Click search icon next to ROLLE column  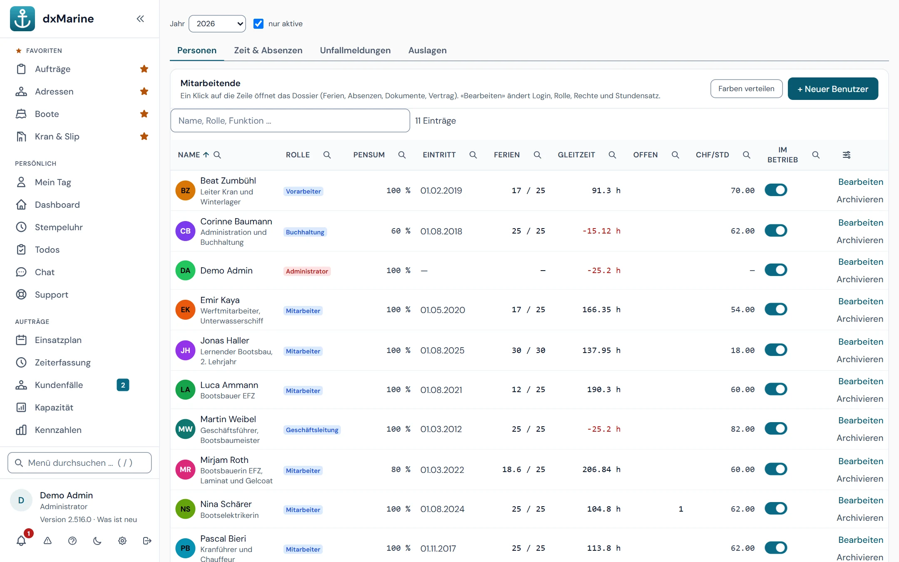[327, 155]
